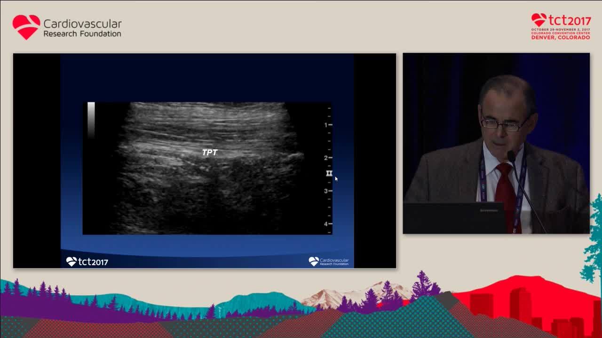Click the tct2017 logo inside the slide footer
Screen dimensions: 602x338
point(87,261)
